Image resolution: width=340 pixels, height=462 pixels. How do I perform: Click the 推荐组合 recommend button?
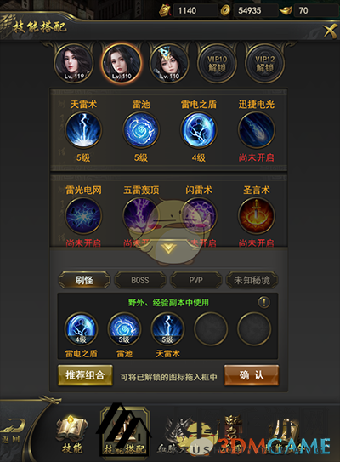85,375
